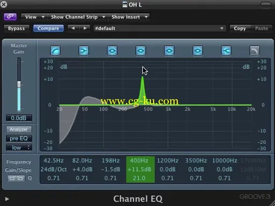
Task: Select the Q value 0.71 under 10000Hz
Action: coord(225,178)
